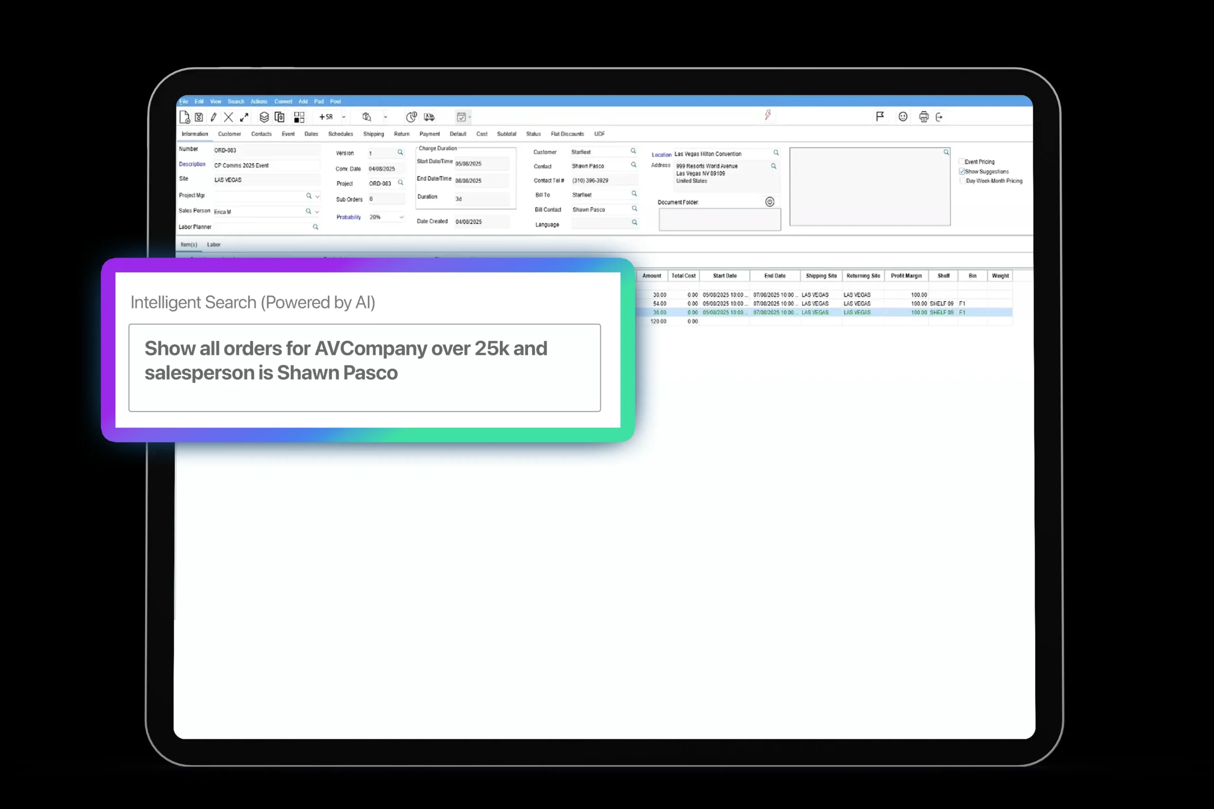The height and width of the screenshot is (809, 1214).
Task: Uncheck the Show Suggestions checkbox
Action: (962, 171)
